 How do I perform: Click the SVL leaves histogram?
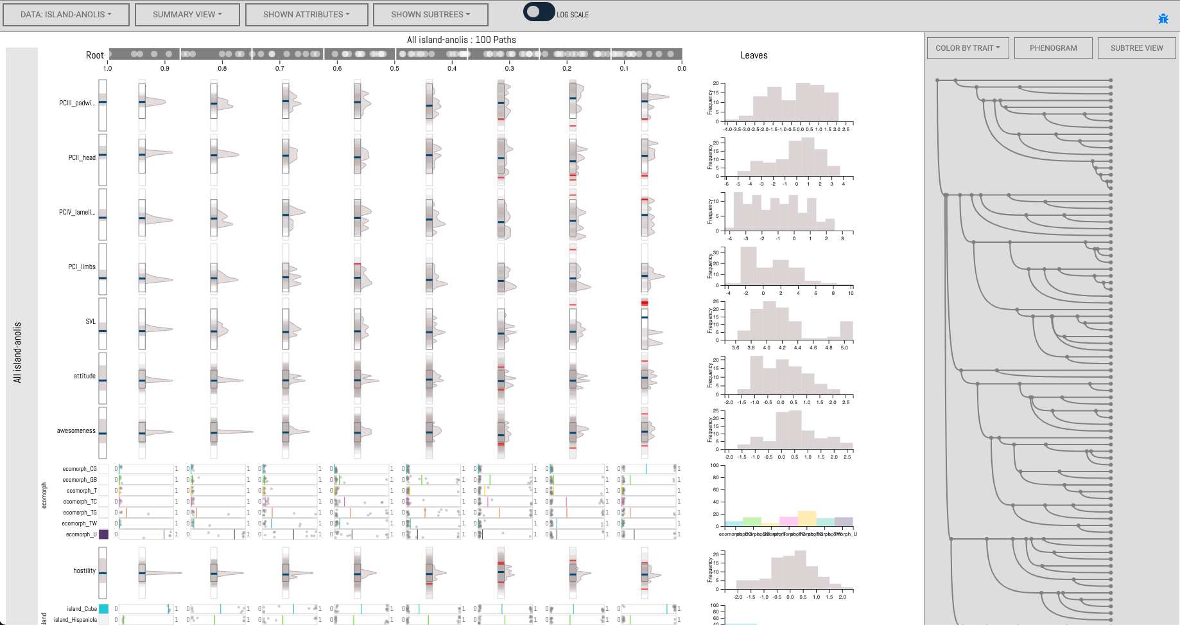782,324
